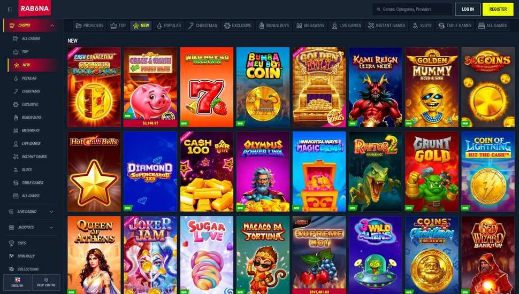
Task: Toggle the sidebar collapse icon beside Rabona logo
Action: pyautogui.click(x=10, y=9)
